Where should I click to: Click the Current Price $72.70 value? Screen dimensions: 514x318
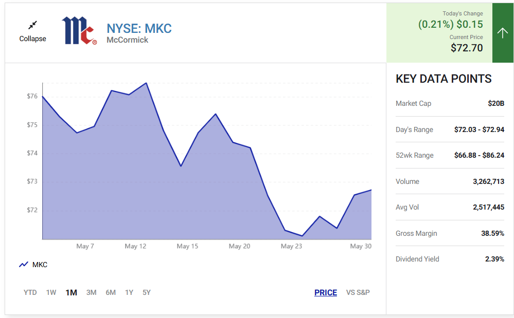tap(466, 48)
